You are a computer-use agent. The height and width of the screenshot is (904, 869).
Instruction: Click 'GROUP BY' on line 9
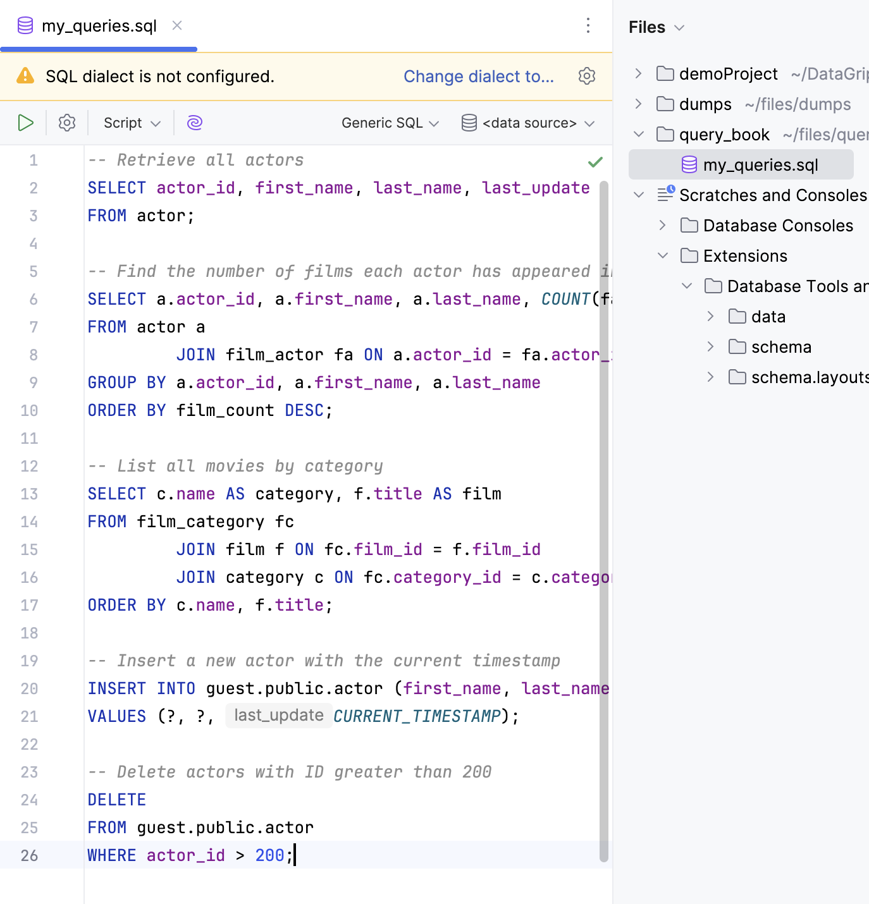[x=127, y=382]
